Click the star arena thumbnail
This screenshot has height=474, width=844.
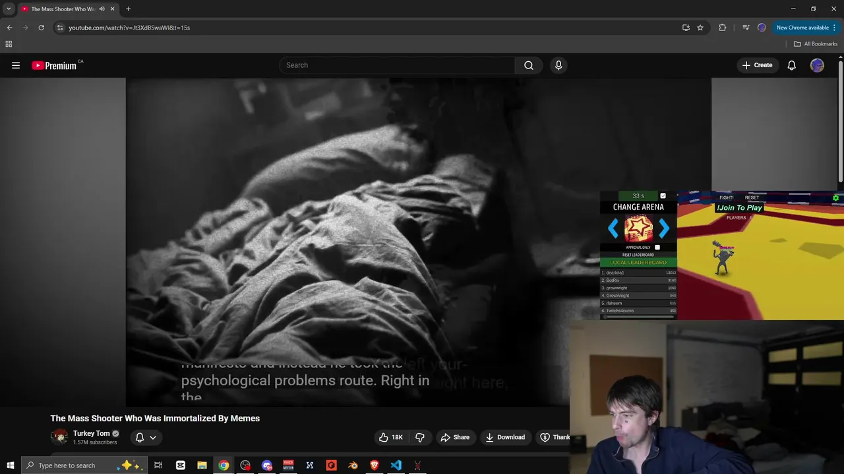click(638, 229)
